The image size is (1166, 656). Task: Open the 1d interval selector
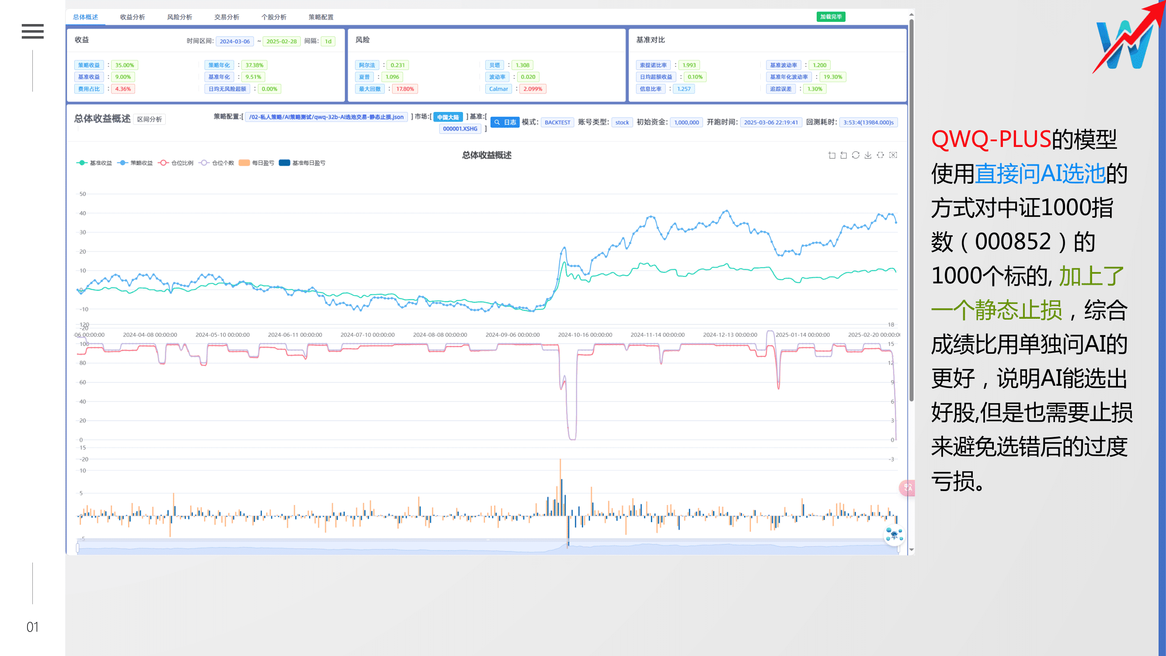[328, 41]
